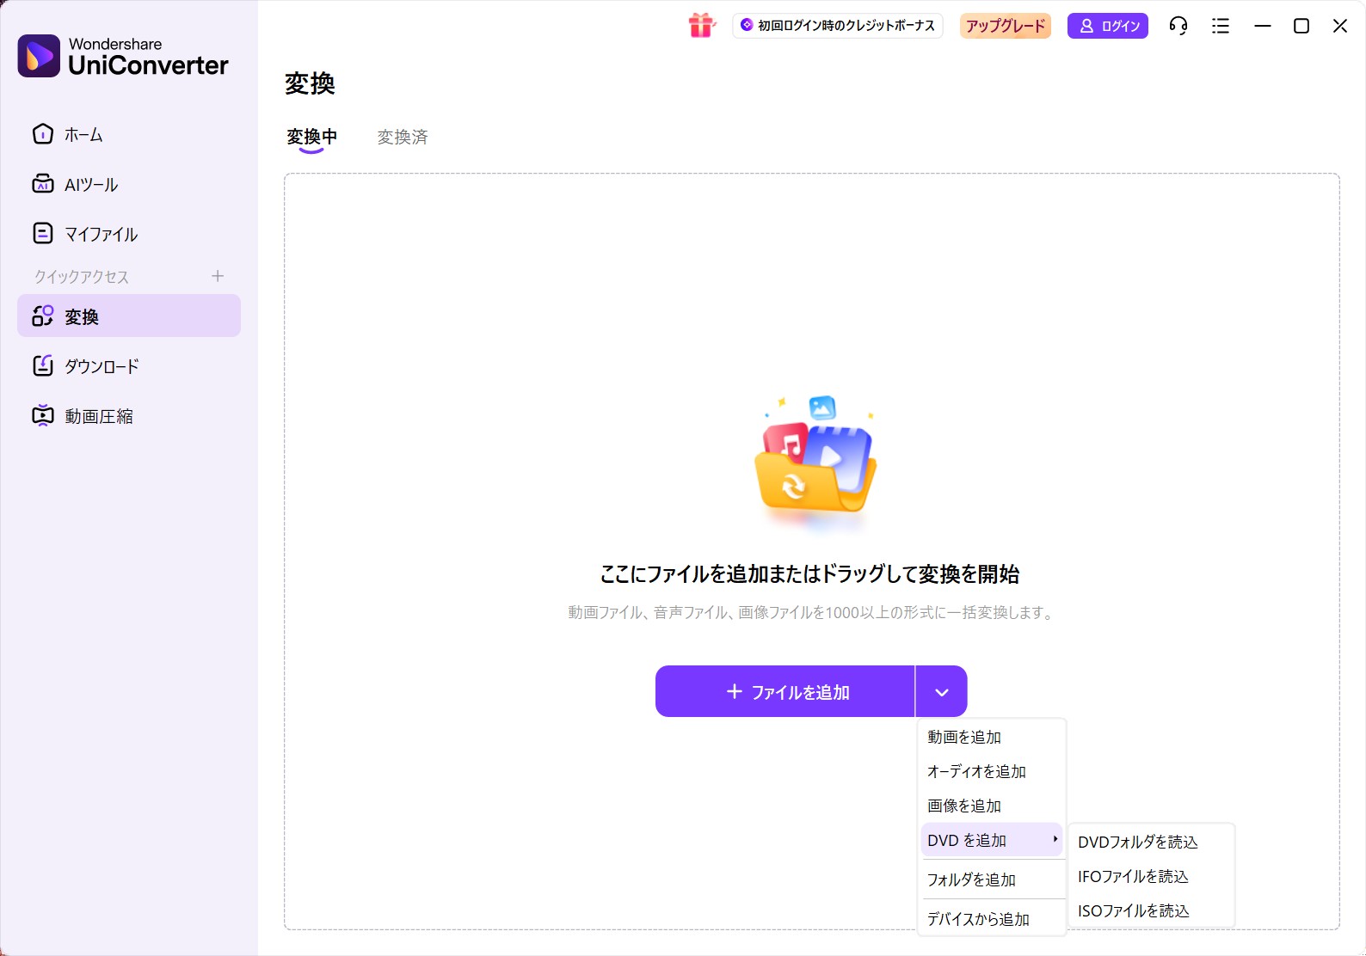The width and height of the screenshot is (1366, 956).
Task: Add a quick access item with the plus icon
Action: point(218,276)
